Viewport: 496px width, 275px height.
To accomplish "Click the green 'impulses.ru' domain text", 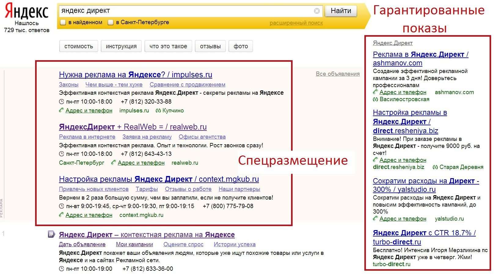I will [x=134, y=111].
